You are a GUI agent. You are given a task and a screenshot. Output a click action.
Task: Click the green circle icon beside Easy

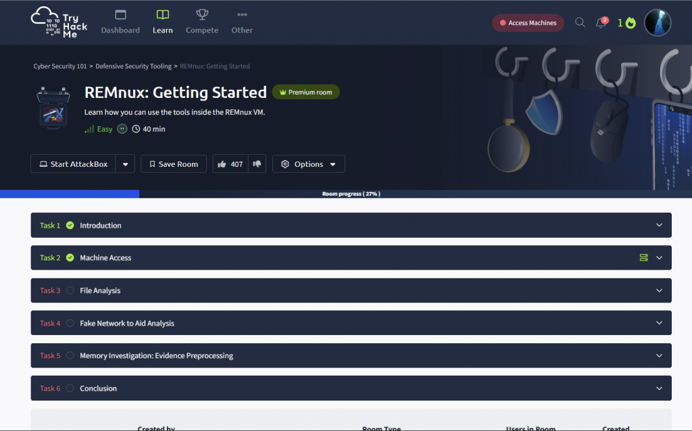[x=122, y=129]
